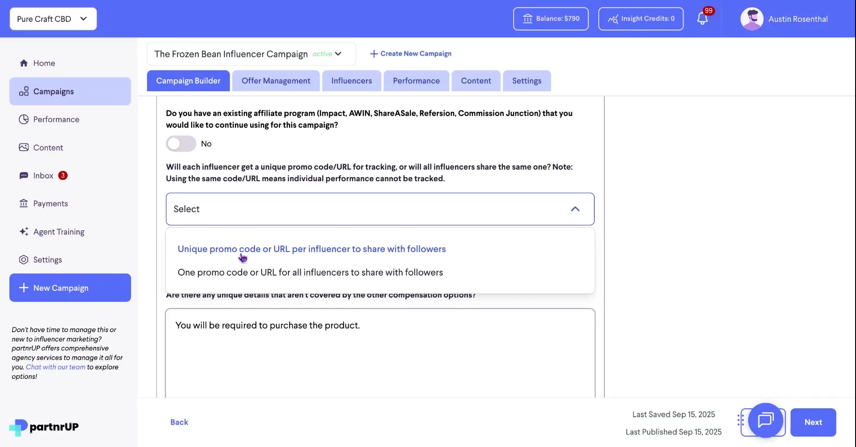Switch to the Influencers tab
Viewport: 856px width, 447px height.
351,81
